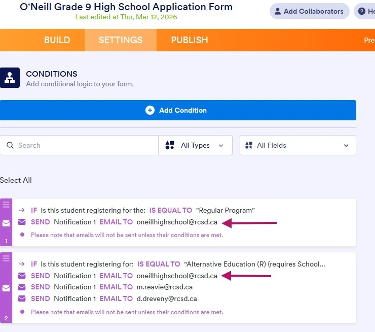The image size is (375, 332).
Task: Click the drag handle of condition 2
Action: coord(6,258)
